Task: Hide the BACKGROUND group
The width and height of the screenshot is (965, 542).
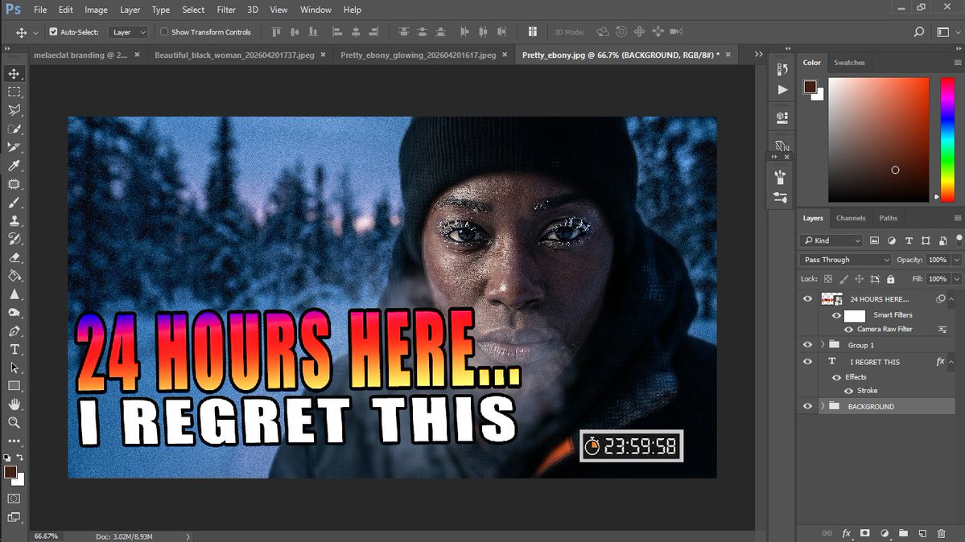Action: coord(807,406)
